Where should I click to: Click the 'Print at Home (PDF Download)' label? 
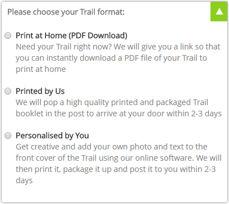(x=71, y=35)
